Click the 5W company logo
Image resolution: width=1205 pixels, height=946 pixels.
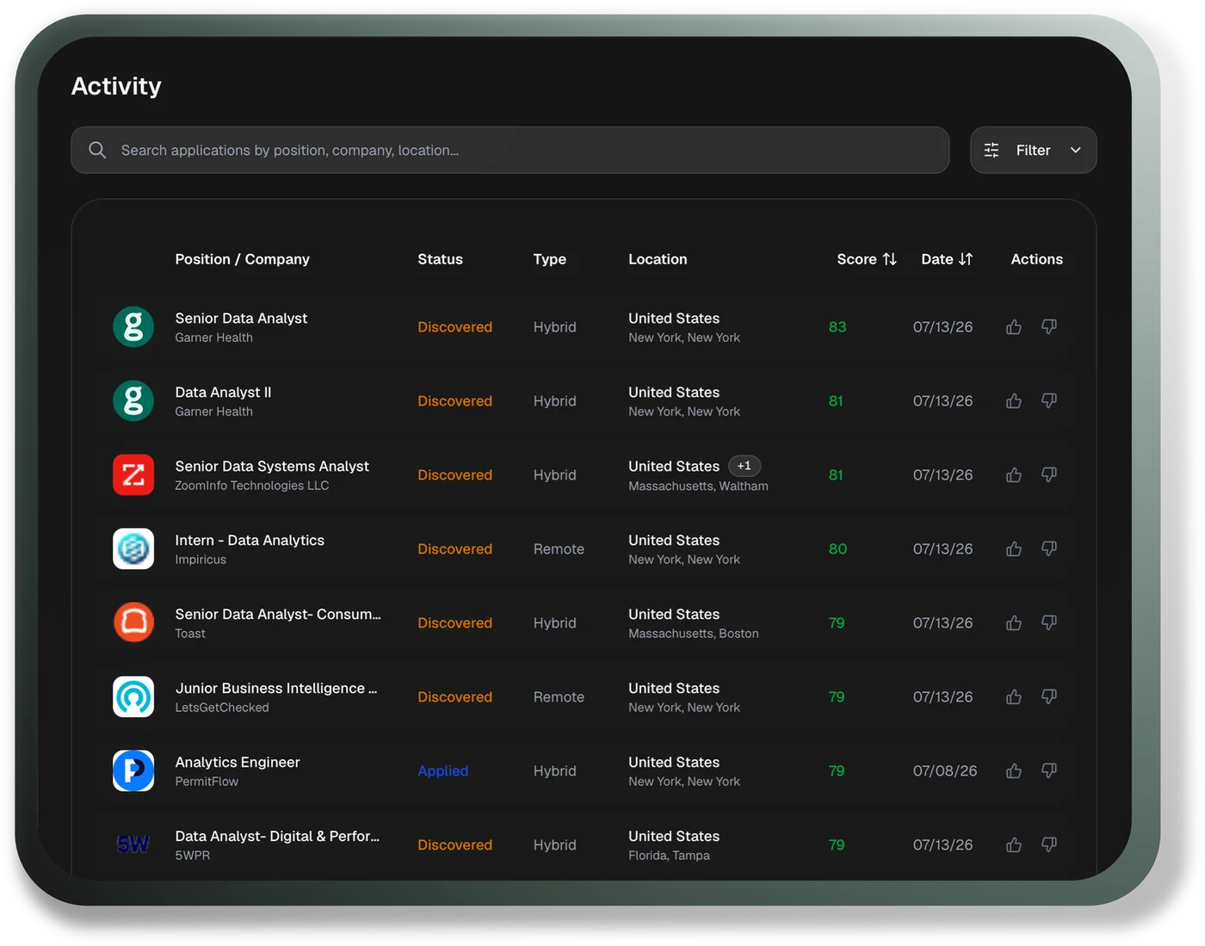[x=133, y=845]
